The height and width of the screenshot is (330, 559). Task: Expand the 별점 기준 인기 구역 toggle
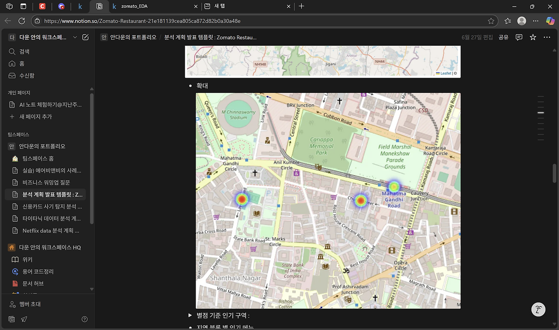coord(190,315)
